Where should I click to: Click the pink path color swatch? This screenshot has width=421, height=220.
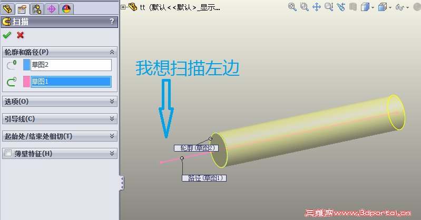[x=26, y=82]
